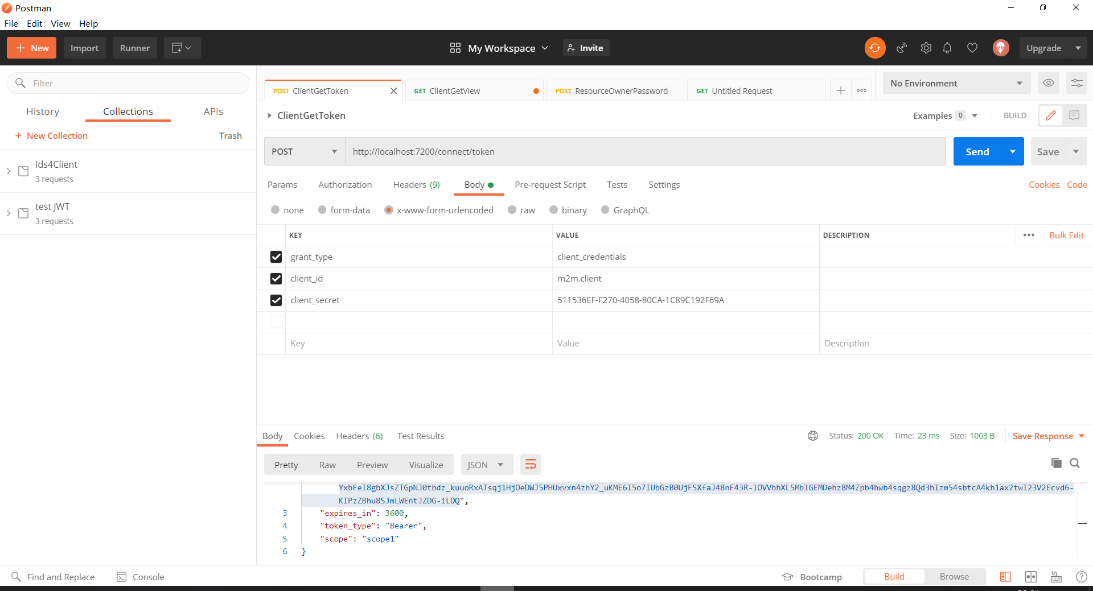Switch to the GET ClientGetView tab
The height and width of the screenshot is (591, 1093).
(474, 91)
